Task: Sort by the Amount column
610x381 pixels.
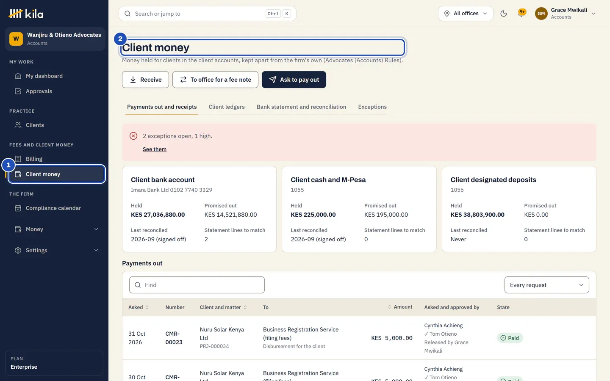Action: tap(400, 307)
